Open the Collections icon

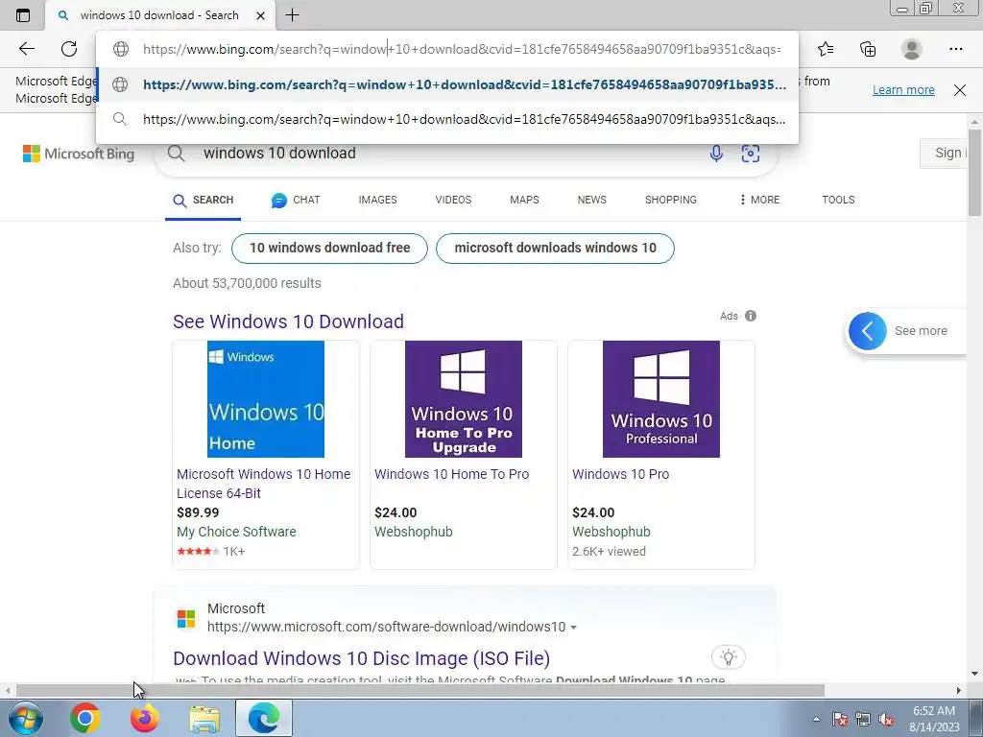pos(868,49)
